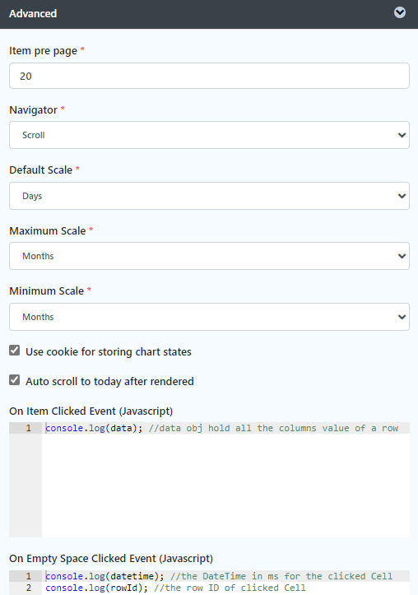Open the Minimum Scale dropdown
This screenshot has height=595, width=418.
pyautogui.click(x=209, y=317)
